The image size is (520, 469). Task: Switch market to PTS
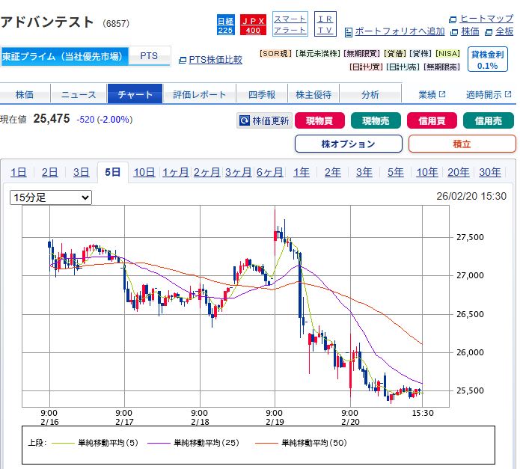point(149,56)
